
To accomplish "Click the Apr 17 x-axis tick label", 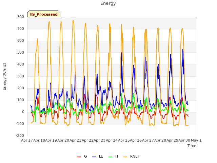I will tap(27, 140).
